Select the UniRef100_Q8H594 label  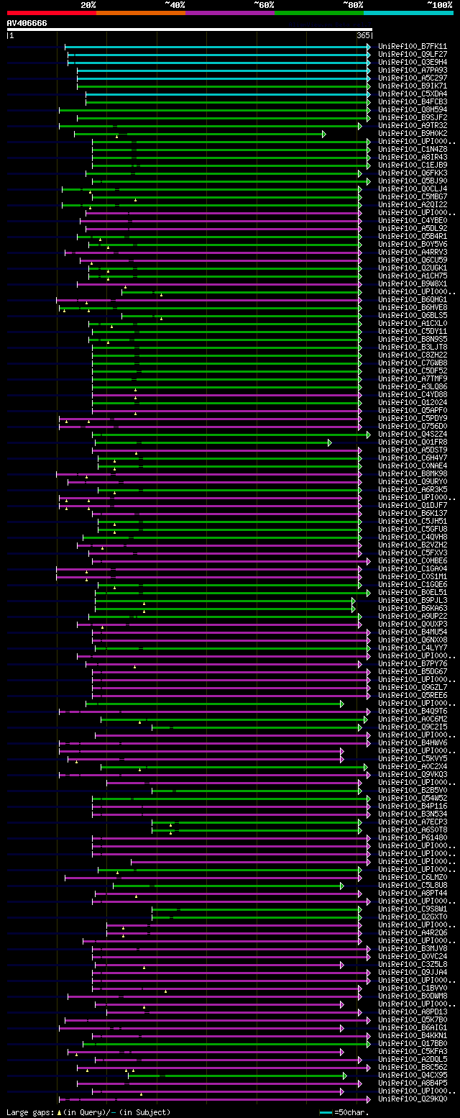(413, 109)
